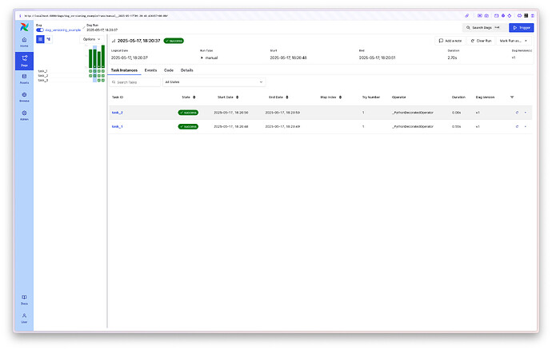Open the Assets section in sidebar

point(24,78)
